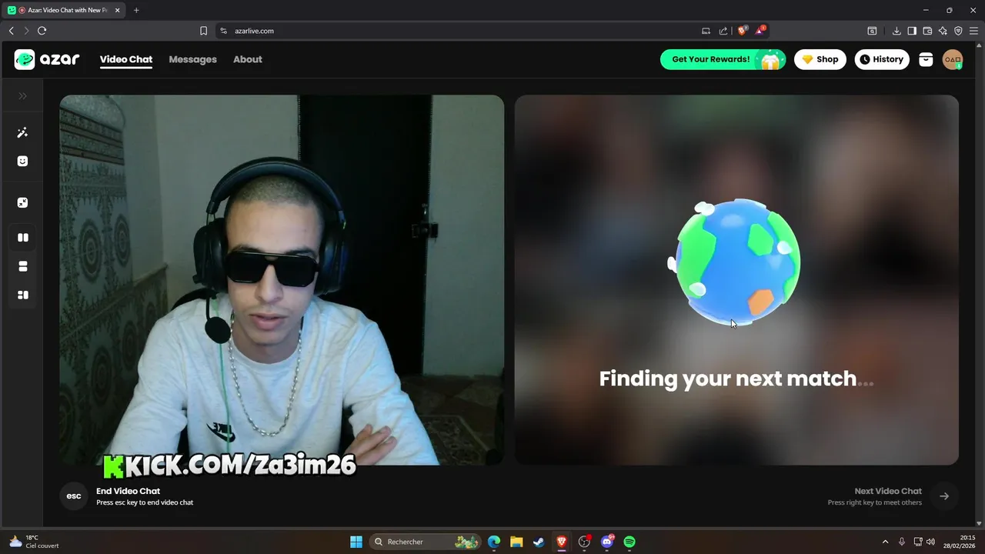Open Steam from taskbar
985x554 pixels.
539,542
